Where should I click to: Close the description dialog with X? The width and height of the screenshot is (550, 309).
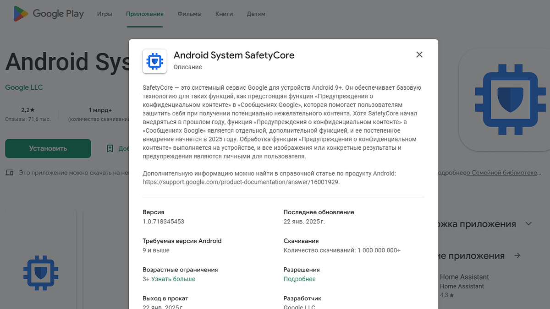point(419,54)
